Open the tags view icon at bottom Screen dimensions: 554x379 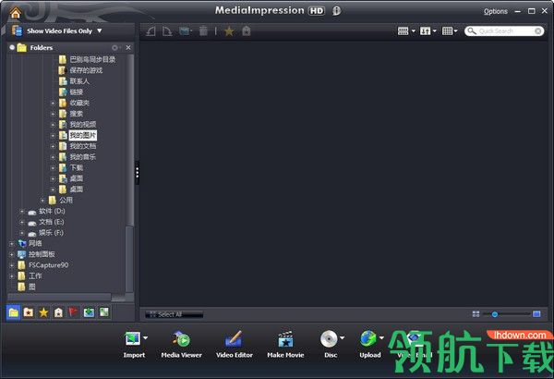pyautogui.click(x=58, y=312)
